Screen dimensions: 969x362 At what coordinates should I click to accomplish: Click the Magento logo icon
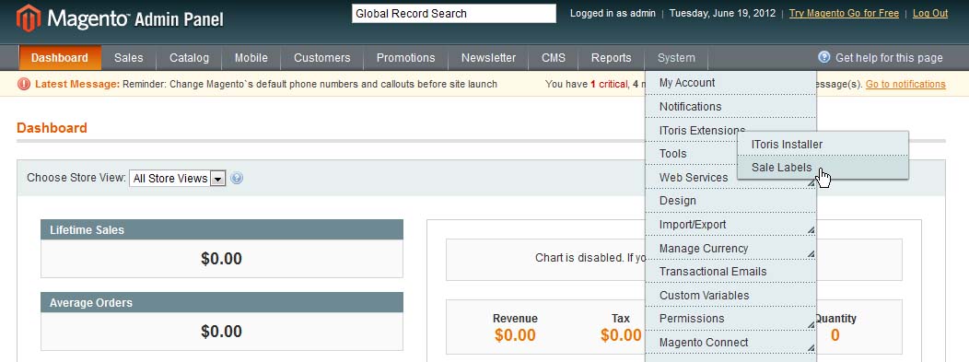click(x=29, y=18)
